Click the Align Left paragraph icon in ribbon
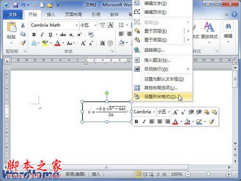241x181 pixels. [x=121, y=34]
